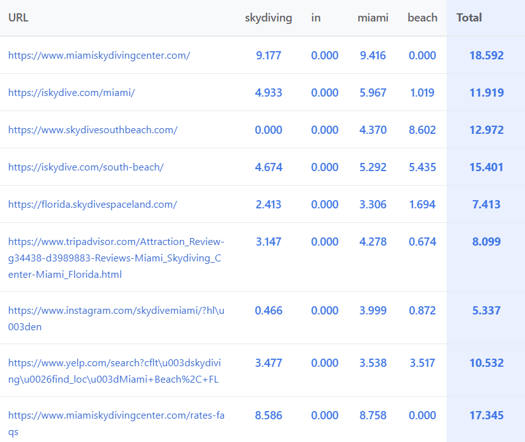Viewport: 525px width, 442px height.
Task: Select miami value 3.306
Action: [373, 204]
